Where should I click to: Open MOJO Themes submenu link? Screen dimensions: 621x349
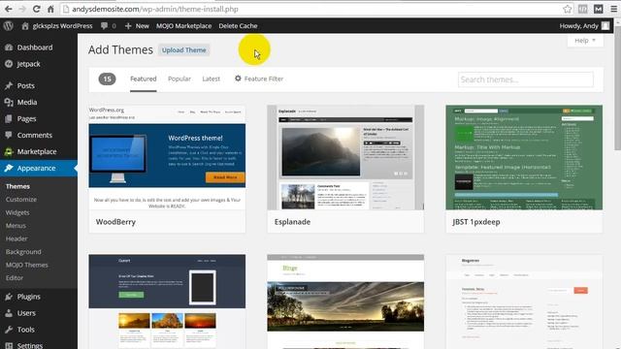click(27, 265)
